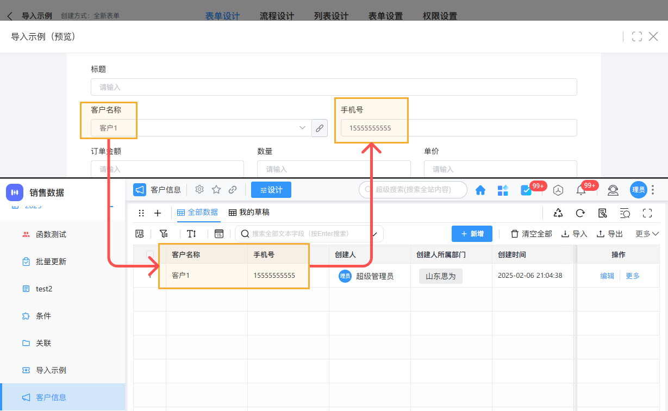Check the 客户1 row checkbox
The image size is (668, 411).
150,276
